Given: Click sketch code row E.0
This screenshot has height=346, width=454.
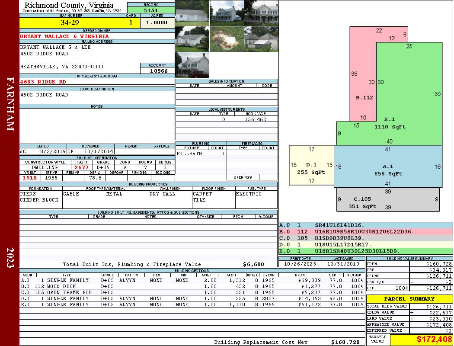Looking at the screenshot, I should click(x=366, y=251).
